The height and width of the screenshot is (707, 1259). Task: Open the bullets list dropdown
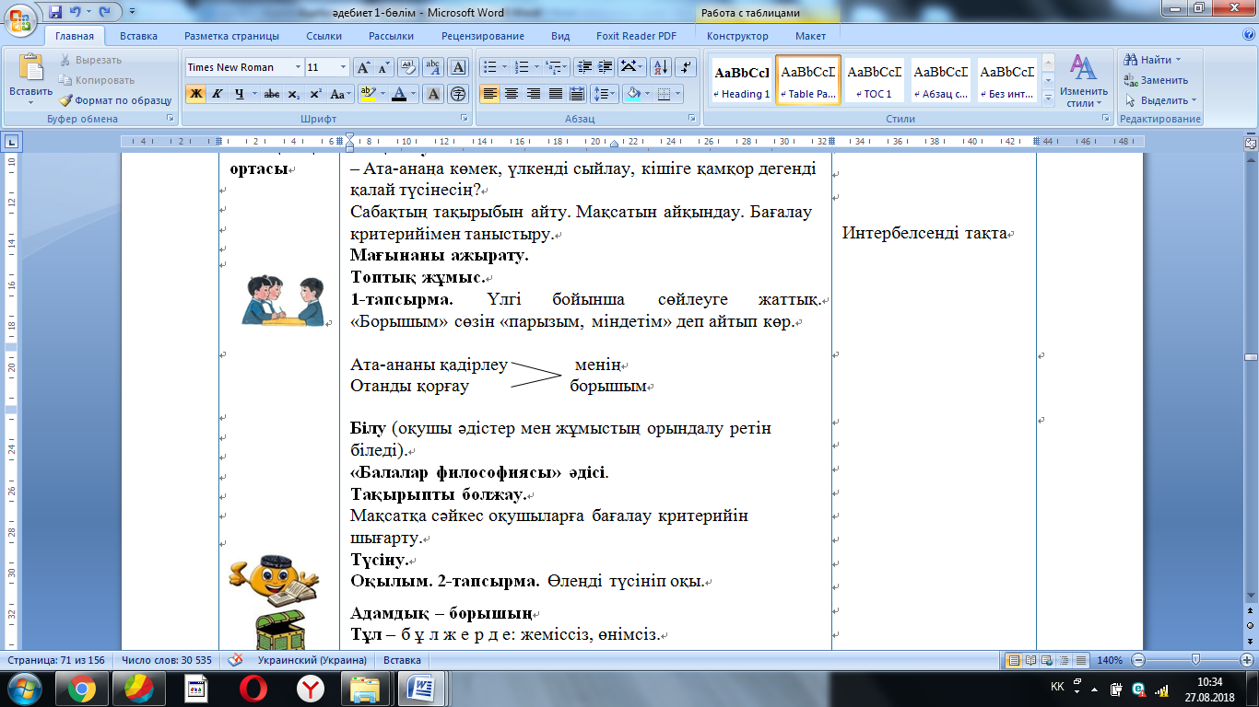point(503,67)
